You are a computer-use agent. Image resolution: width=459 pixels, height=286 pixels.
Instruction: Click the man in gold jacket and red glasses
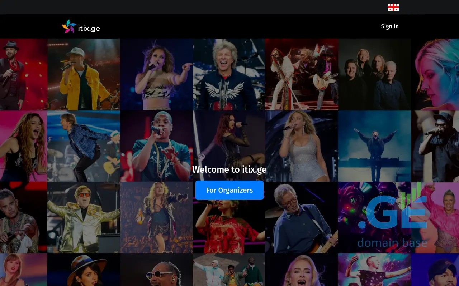coord(84,217)
